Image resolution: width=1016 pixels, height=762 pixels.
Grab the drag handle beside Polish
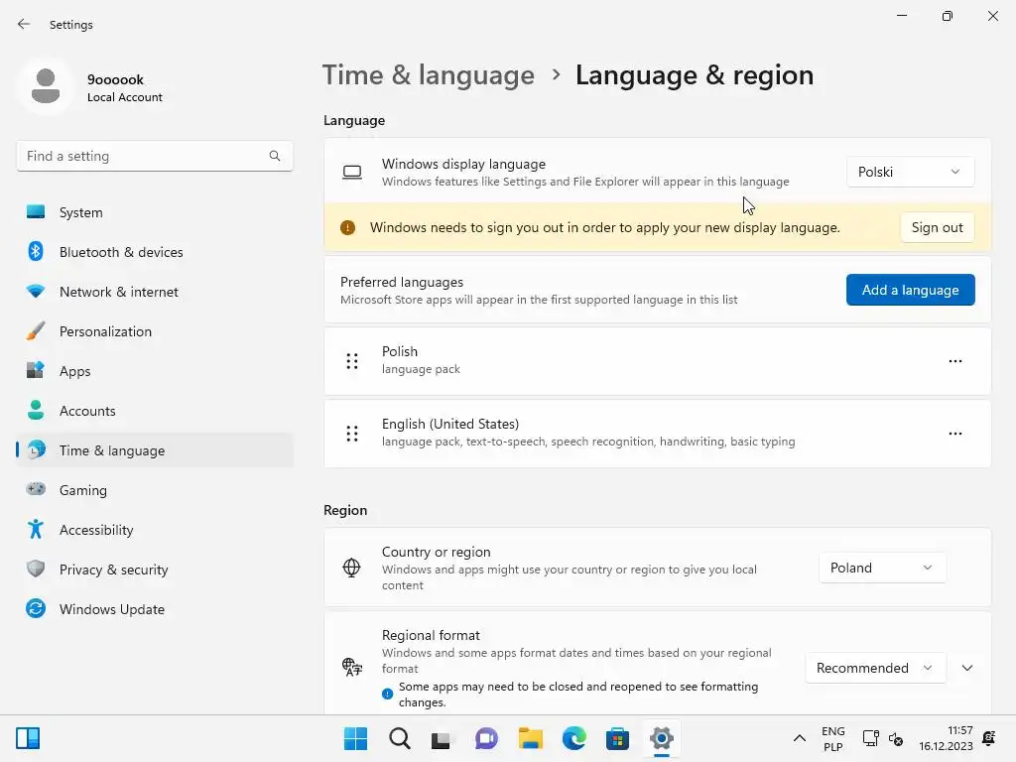tap(352, 361)
